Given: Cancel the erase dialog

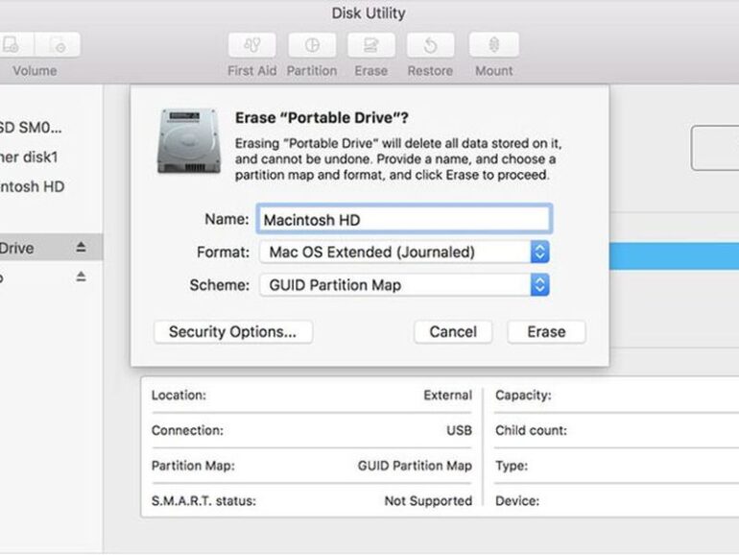Looking at the screenshot, I should [453, 332].
